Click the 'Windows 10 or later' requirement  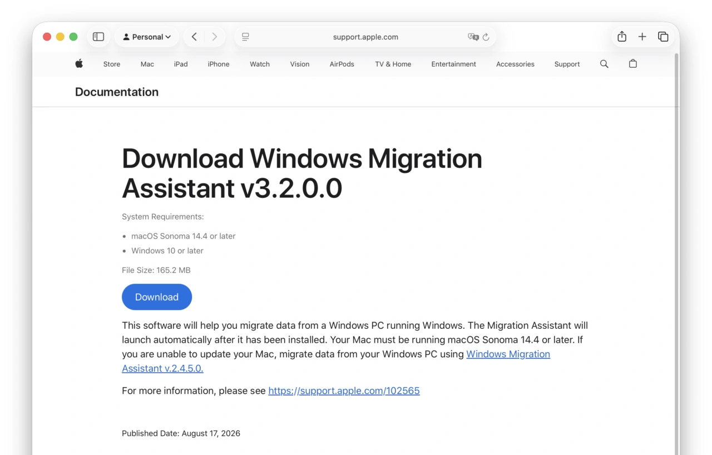pyautogui.click(x=167, y=251)
